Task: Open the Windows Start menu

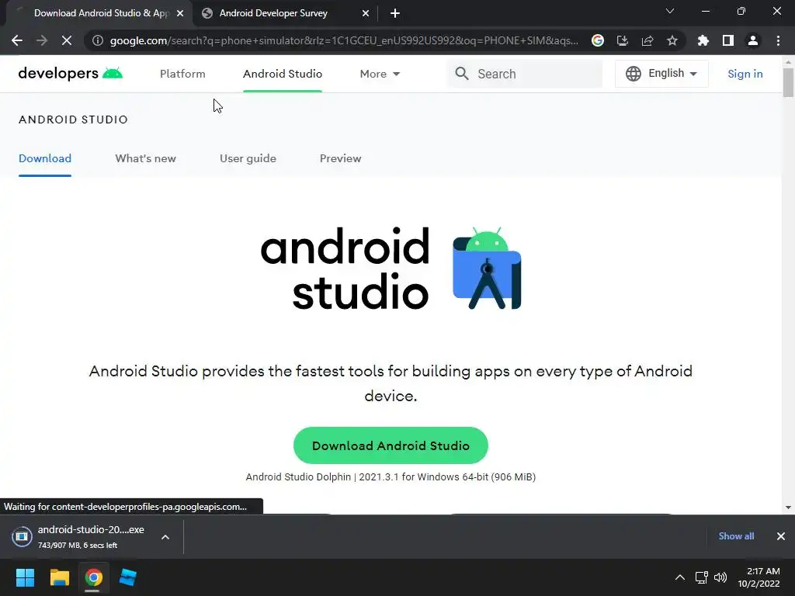Action: coord(25,577)
